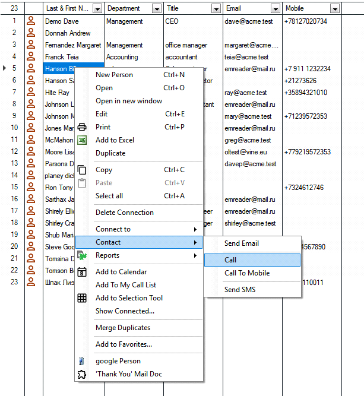Choose Call in Contact submenu
The width and height of the screenshot is (364, 396).
pos(252,260)
